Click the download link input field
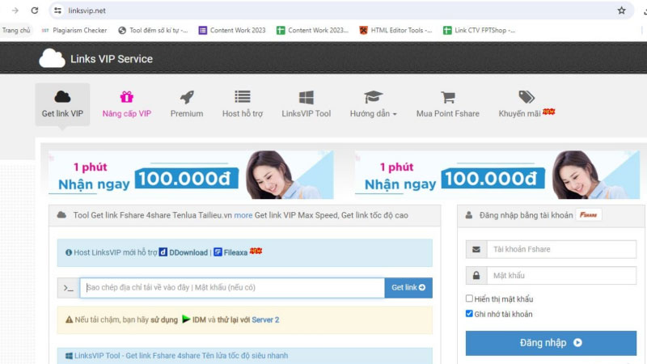Image resolution: width=647 pixels, height=364 pixels. click(232, 288)
